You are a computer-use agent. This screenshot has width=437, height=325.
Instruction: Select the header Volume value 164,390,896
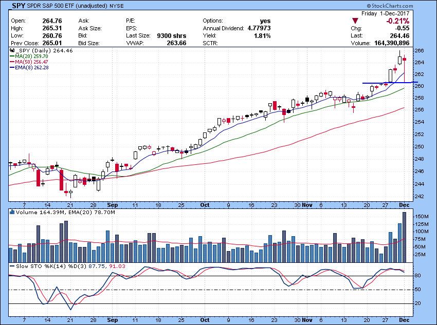pyautogui.click(x=392, y=43)
